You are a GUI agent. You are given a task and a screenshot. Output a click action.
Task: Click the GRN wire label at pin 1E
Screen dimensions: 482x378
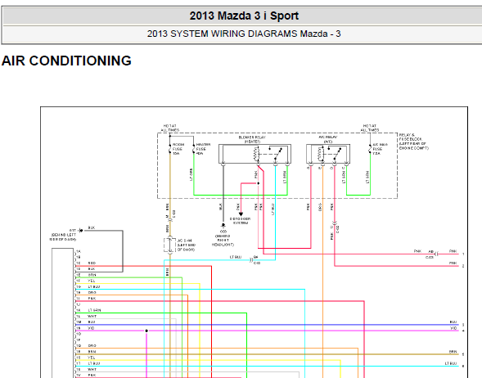point(92,275)
